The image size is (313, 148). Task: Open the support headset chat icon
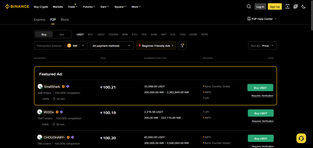click(x=301, y=138)
